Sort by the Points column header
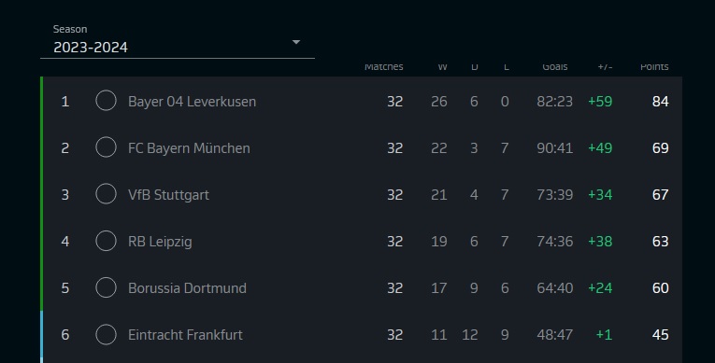This screenshot has height=363, width=715. click(x=654, y=66)
